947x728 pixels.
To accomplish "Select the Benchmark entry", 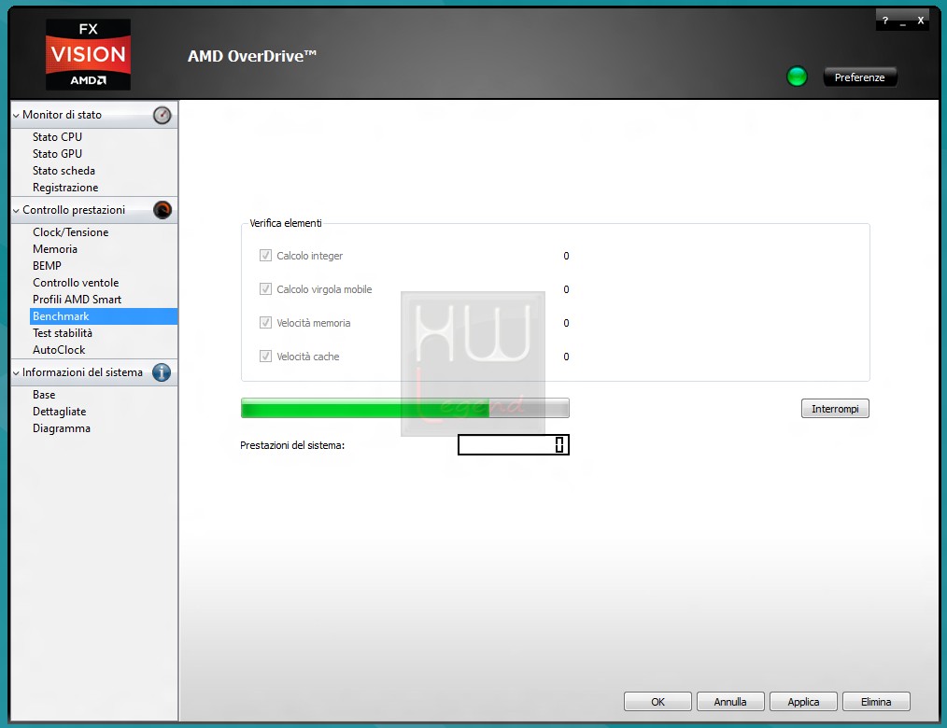I will click(104, 316).
